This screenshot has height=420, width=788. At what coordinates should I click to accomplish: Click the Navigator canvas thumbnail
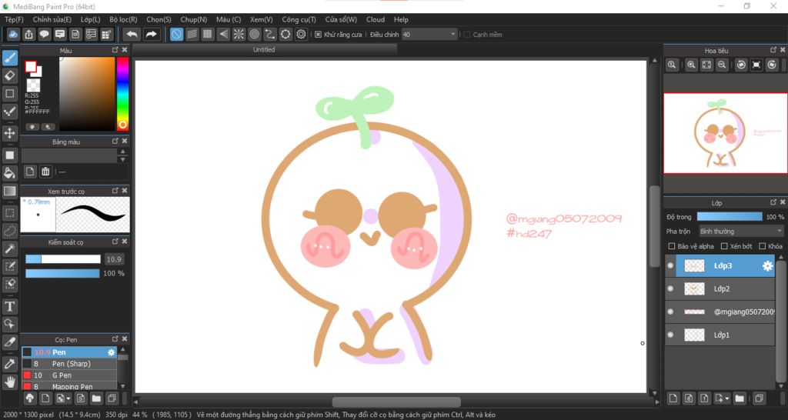pos(725,133)
